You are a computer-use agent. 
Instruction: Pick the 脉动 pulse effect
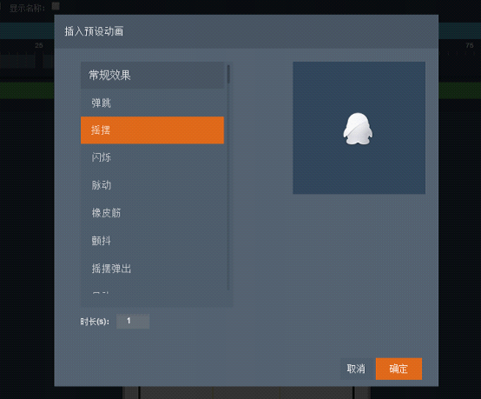pyautogui.click(x=152, y=185)
